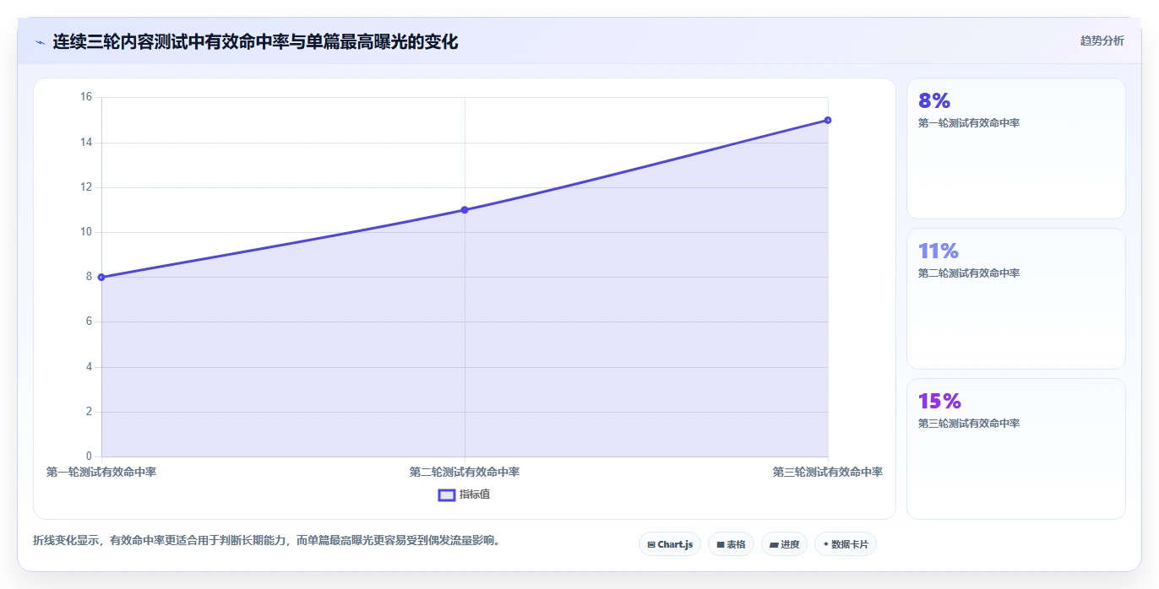Click the y-axis tick label 6

tap(89, 322)
